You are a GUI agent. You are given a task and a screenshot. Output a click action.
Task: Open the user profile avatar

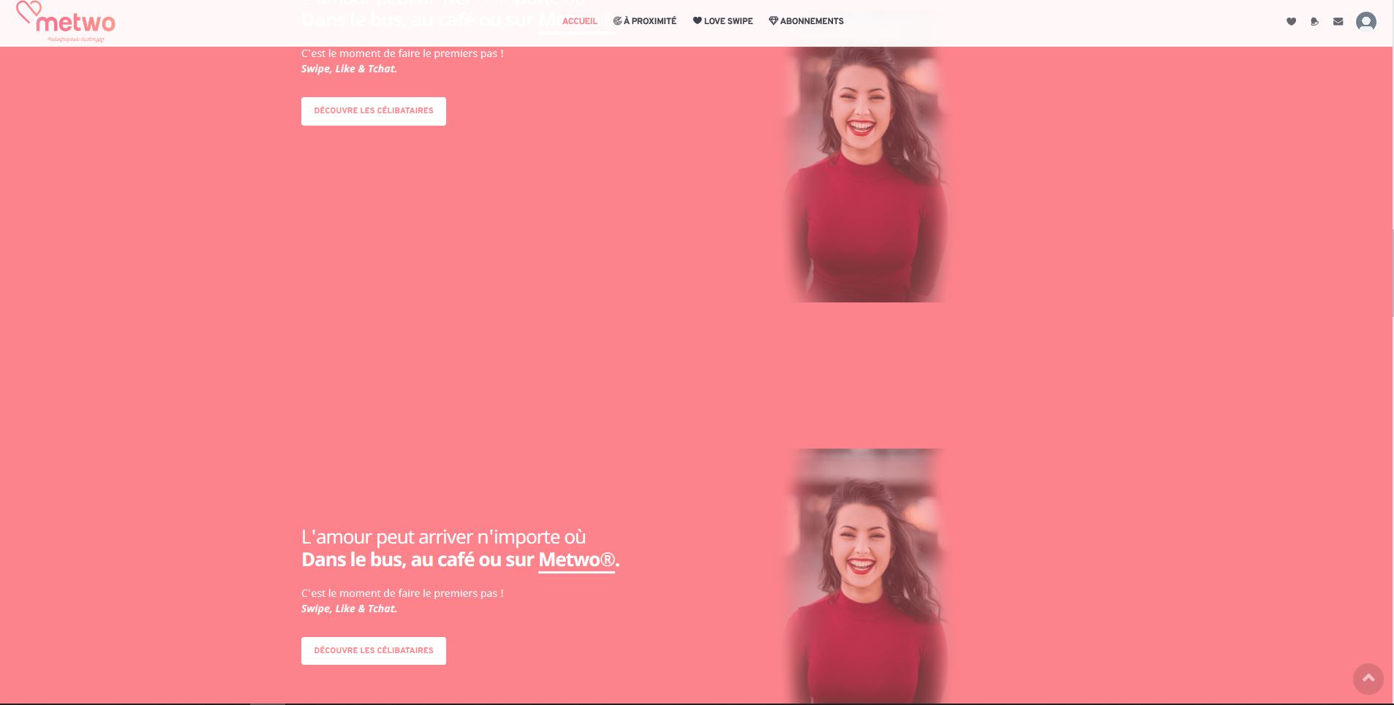pos(1365,22)
